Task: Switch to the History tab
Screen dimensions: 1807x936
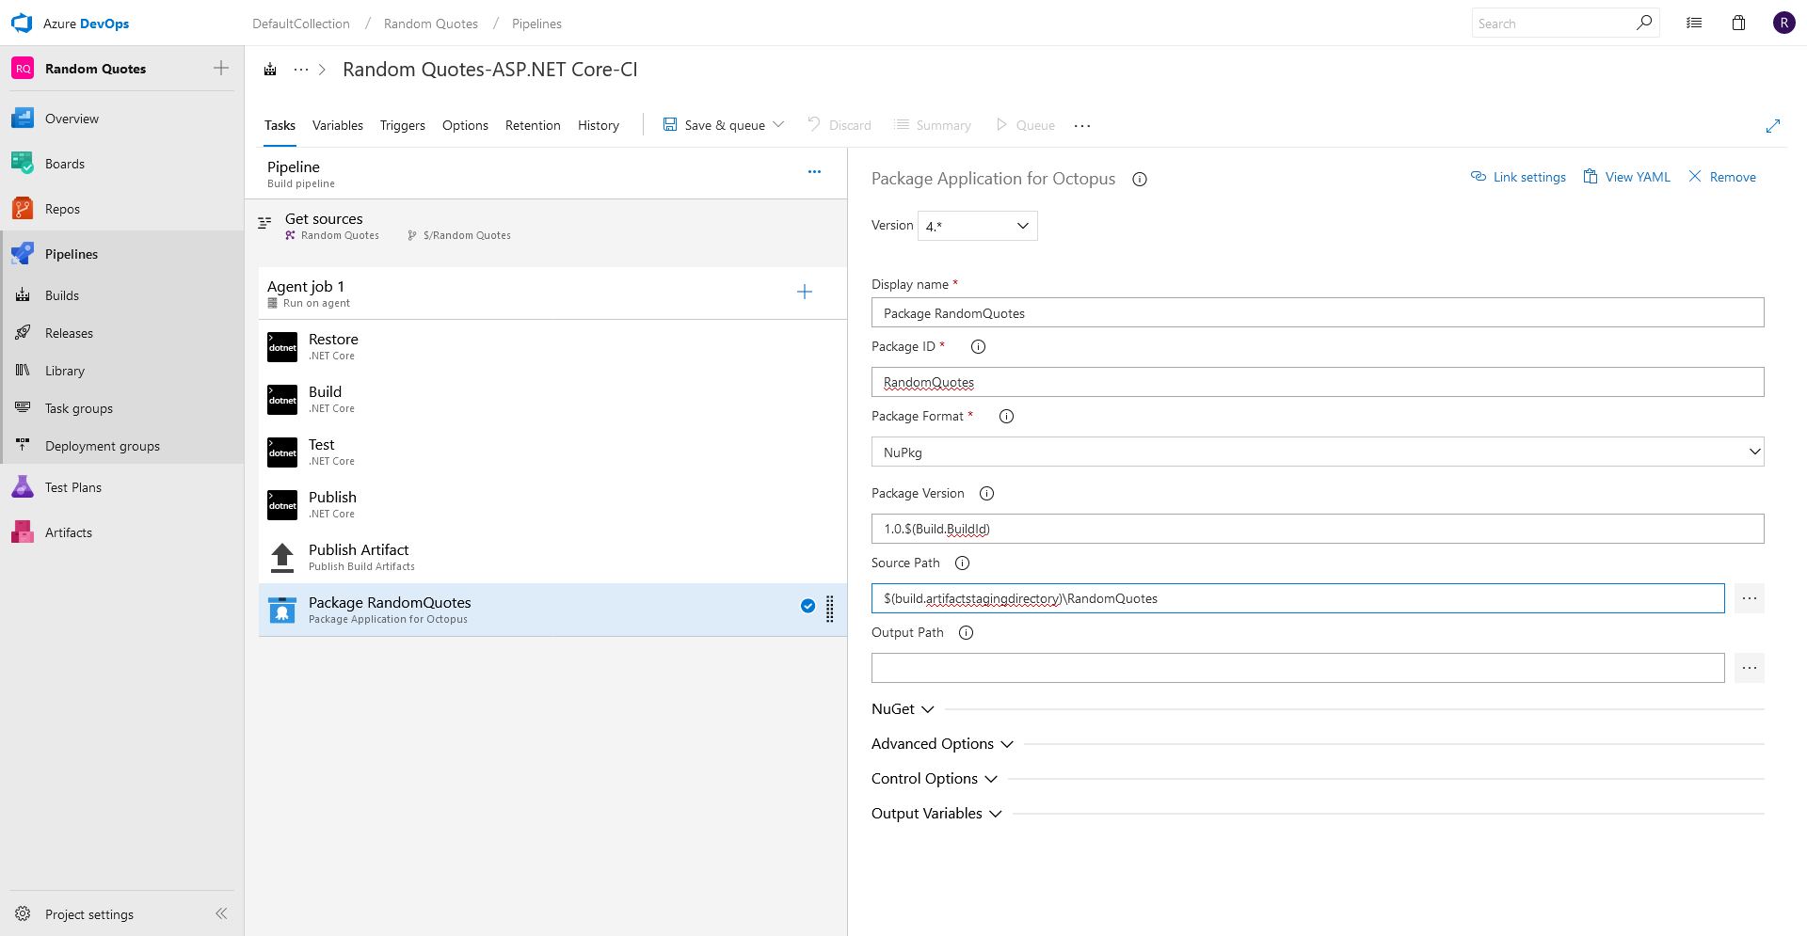Action: (599, 125)
